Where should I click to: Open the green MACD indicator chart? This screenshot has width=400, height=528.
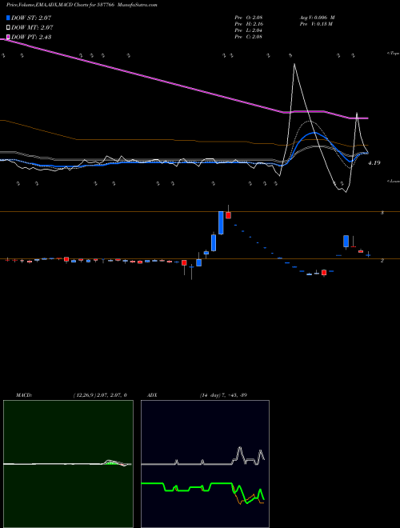(68, 464)
